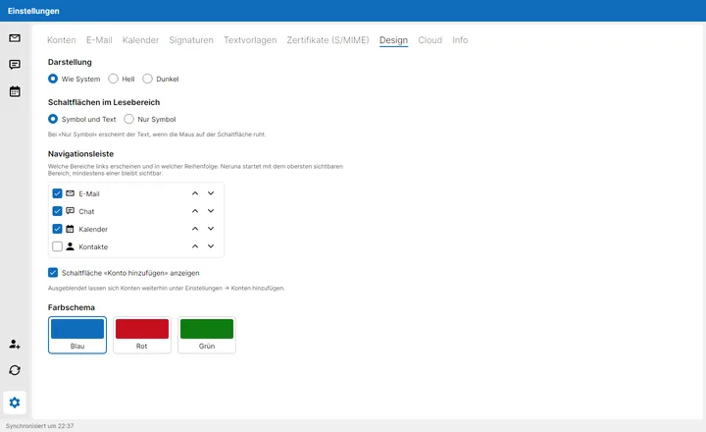This screenshot has width=706, height=432.
Task: Click the settings gear icon in sidebar
Action: click(x=15, y=403)
